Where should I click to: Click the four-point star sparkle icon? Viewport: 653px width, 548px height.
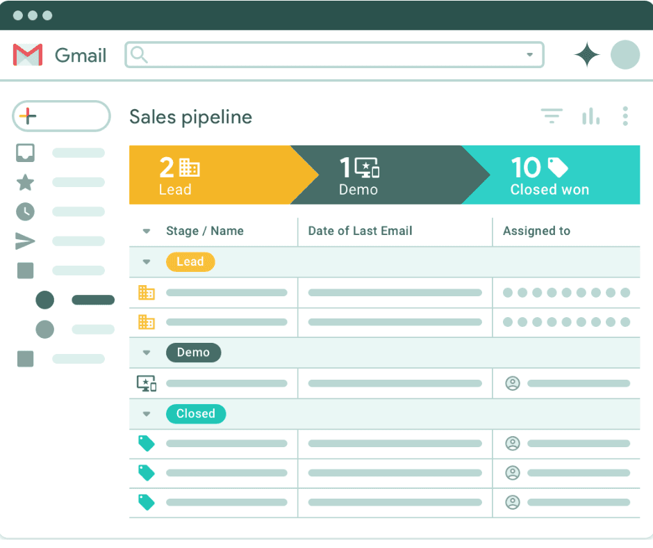tap(587, 55)
